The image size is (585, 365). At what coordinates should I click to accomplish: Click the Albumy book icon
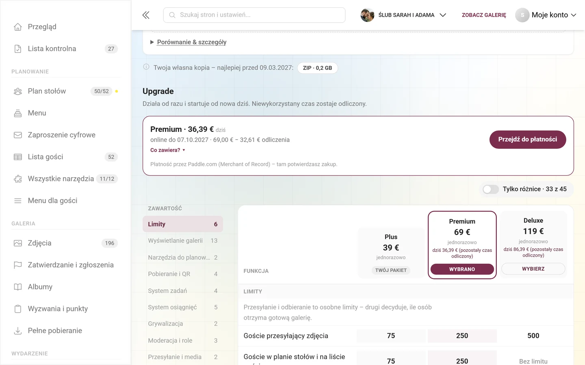(x=18, y=287)
